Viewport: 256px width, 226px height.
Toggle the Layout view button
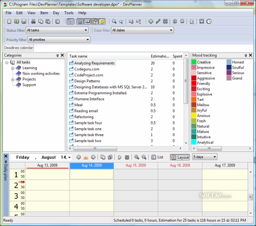click(x=180, y=158)
